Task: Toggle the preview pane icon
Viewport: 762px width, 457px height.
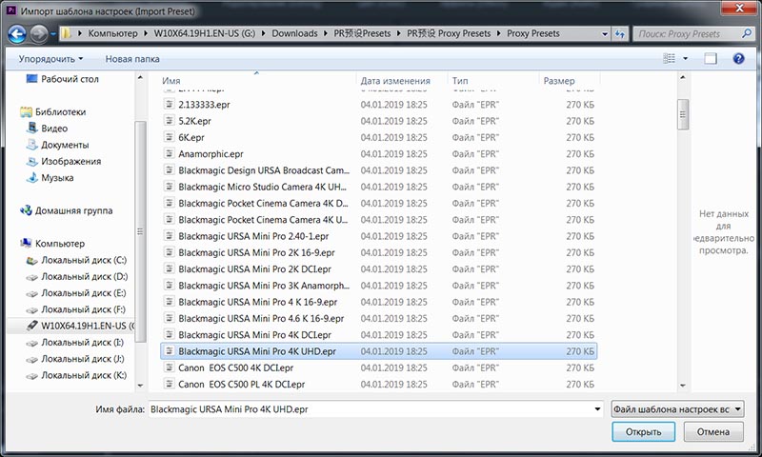Action: [x=711, y=59]
